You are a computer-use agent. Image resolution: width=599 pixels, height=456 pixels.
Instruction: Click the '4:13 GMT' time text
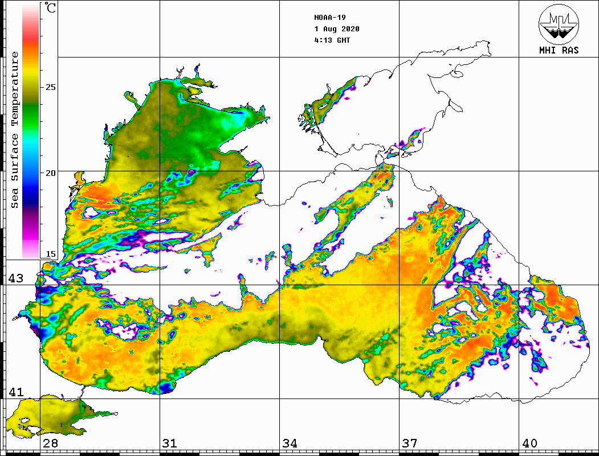(x=332, y=40)
